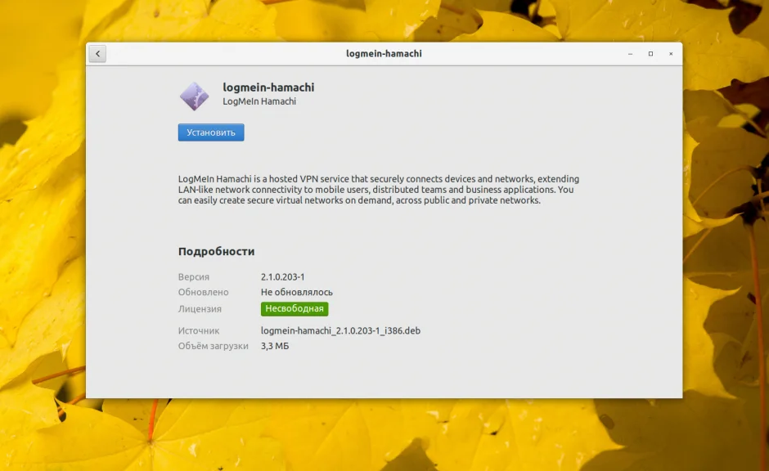Viewport: 769px width, 471px height.
Task: Click the Подробности section heading
Action: point(216,251)
